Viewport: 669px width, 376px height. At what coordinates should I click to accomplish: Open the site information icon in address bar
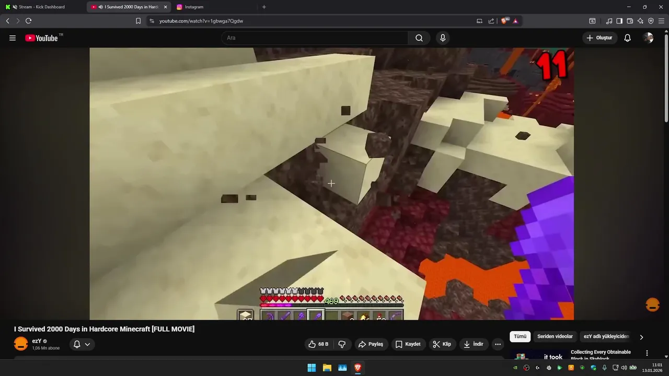pos(152,21)
